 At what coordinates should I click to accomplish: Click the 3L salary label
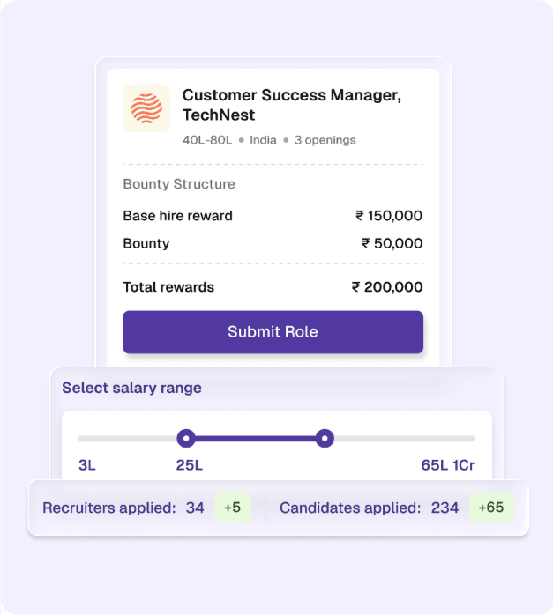pos(86,465)
